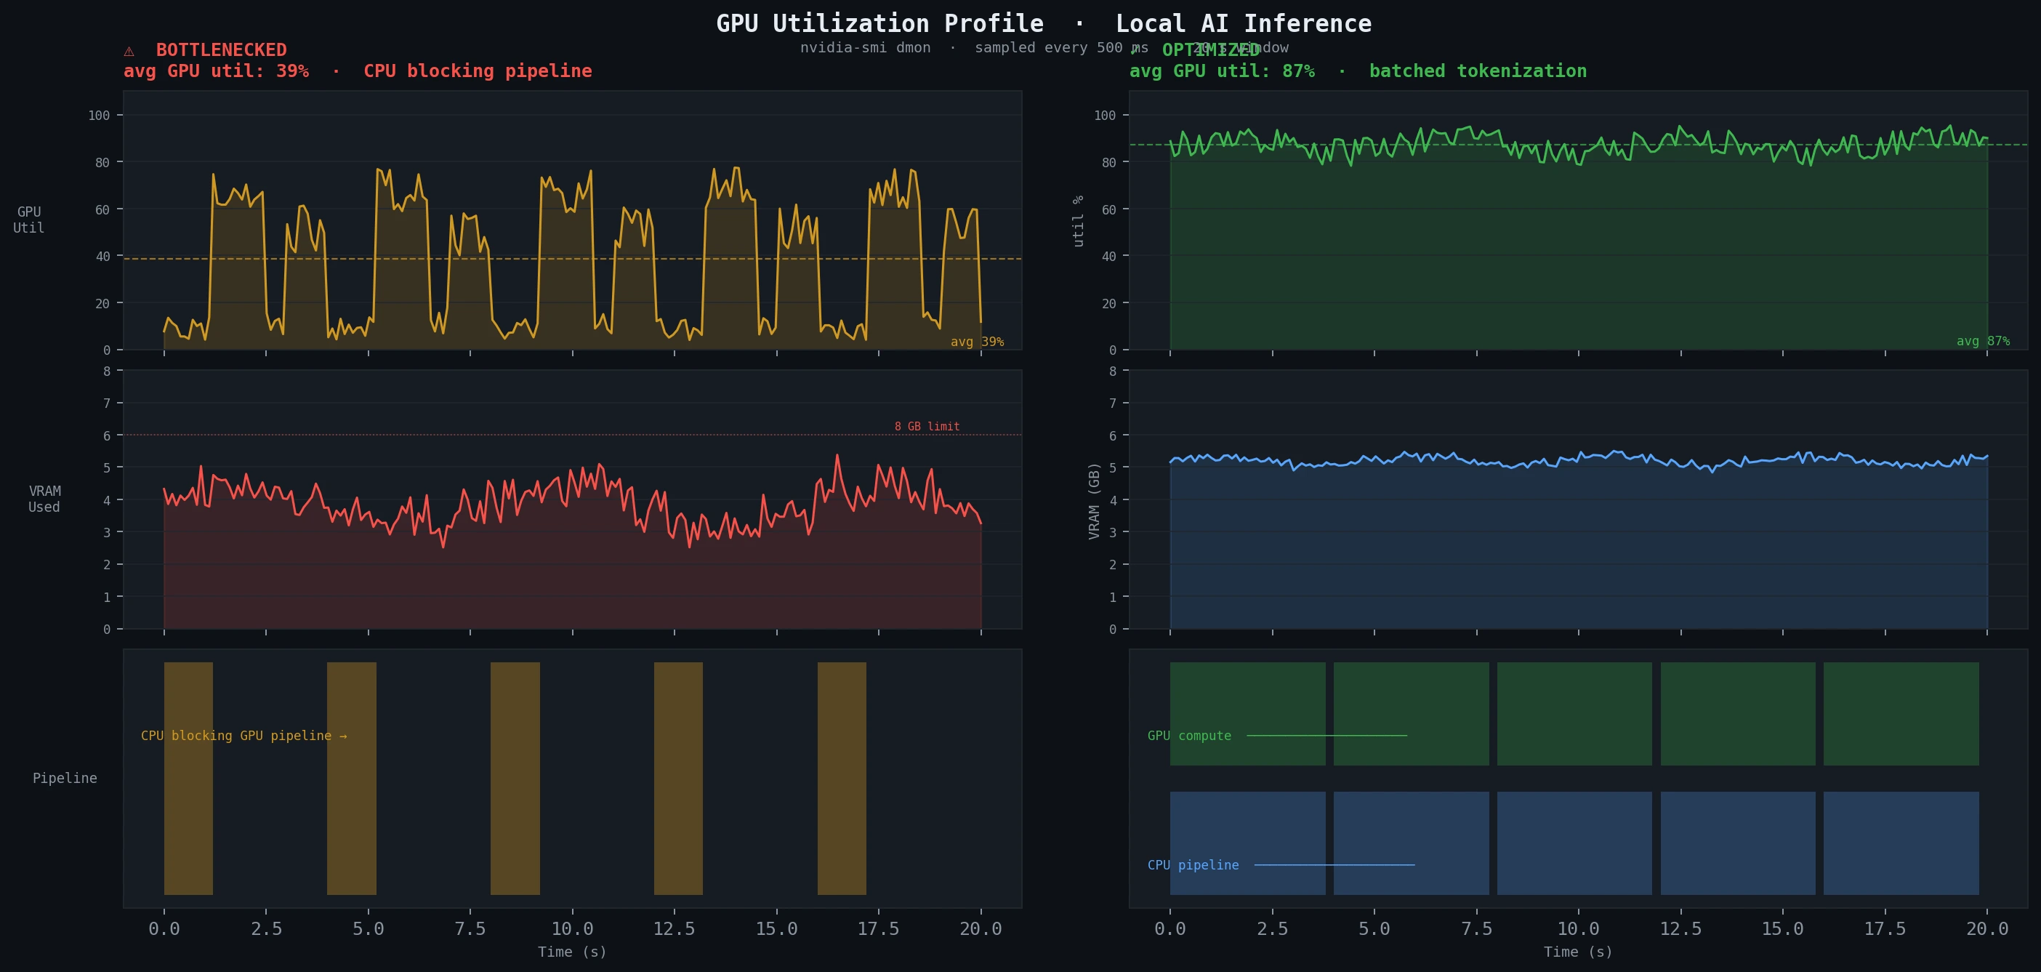
Task: Click the 'GPU Utilization Profile' title
Action: 881,23
